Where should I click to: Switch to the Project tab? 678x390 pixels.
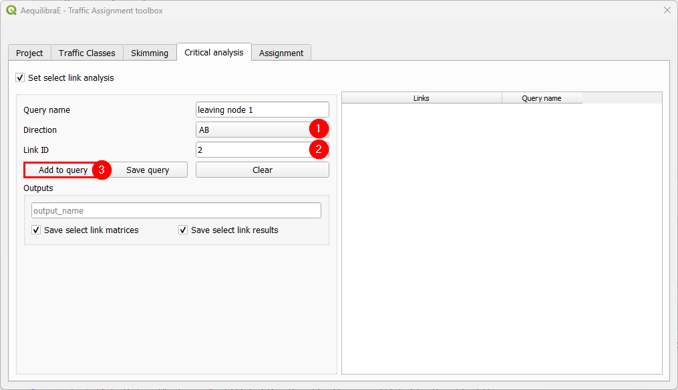tap(29, 53)
